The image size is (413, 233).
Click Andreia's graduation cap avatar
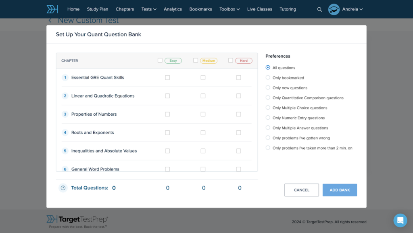click(334, 9)
